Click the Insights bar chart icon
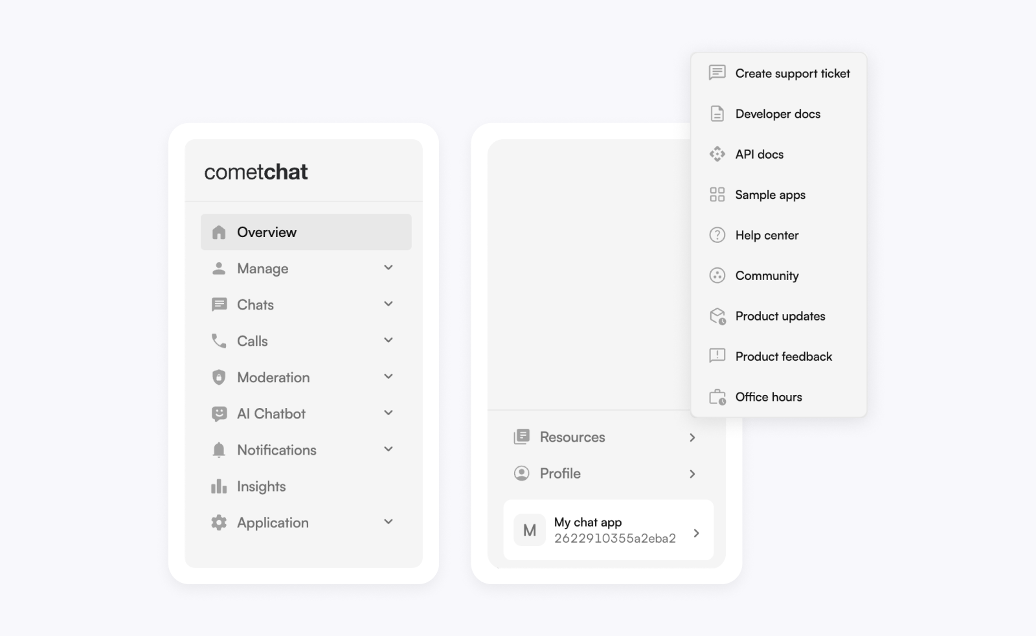Viewport: 1036px width, 636px height. point(219,486)
